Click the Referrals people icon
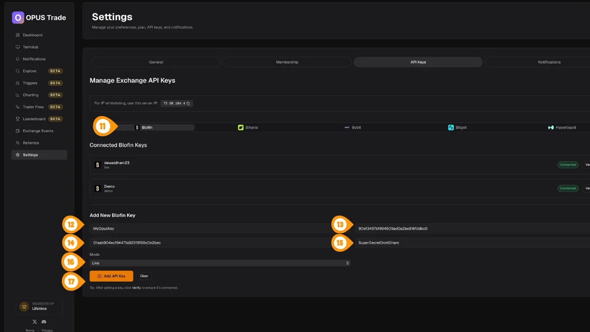 click(x=18, y=143)
